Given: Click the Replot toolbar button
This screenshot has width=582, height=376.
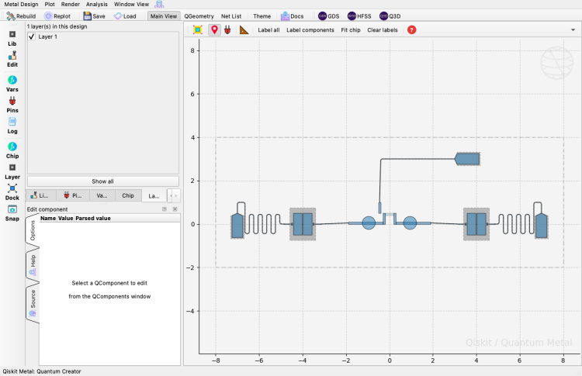Looking at the screenshot, I should pyautogui.click(x=57, y=16).
